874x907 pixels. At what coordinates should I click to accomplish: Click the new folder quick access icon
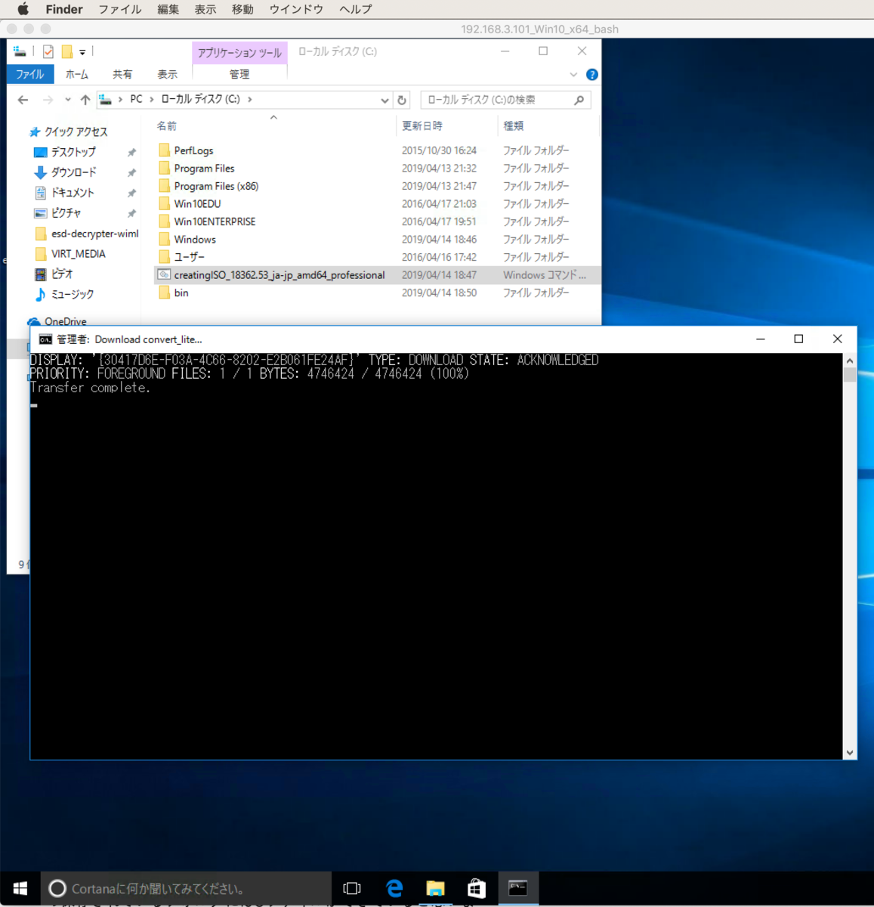click(67, 51)
